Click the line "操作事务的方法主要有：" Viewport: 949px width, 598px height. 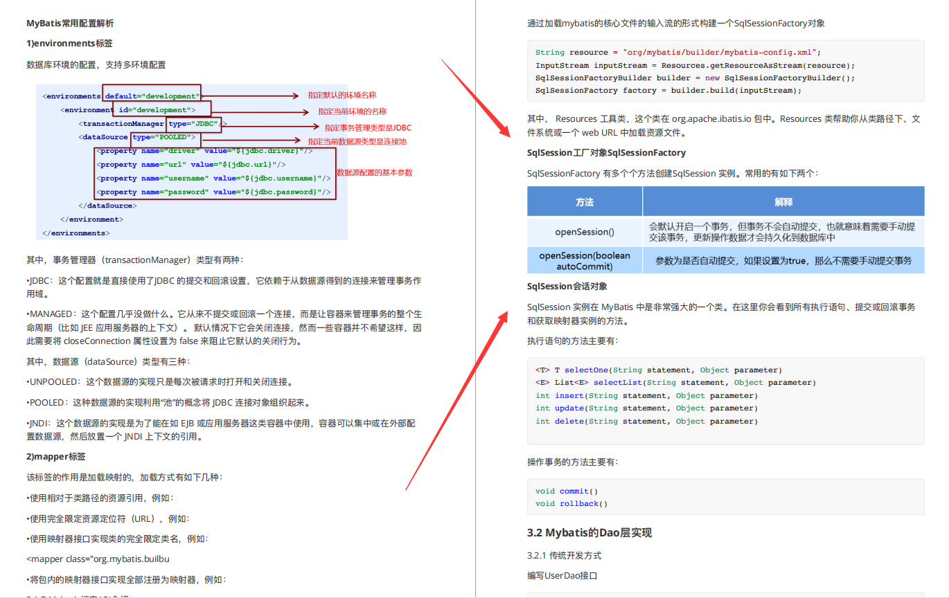pyautogui.click(x=571, y=462)
